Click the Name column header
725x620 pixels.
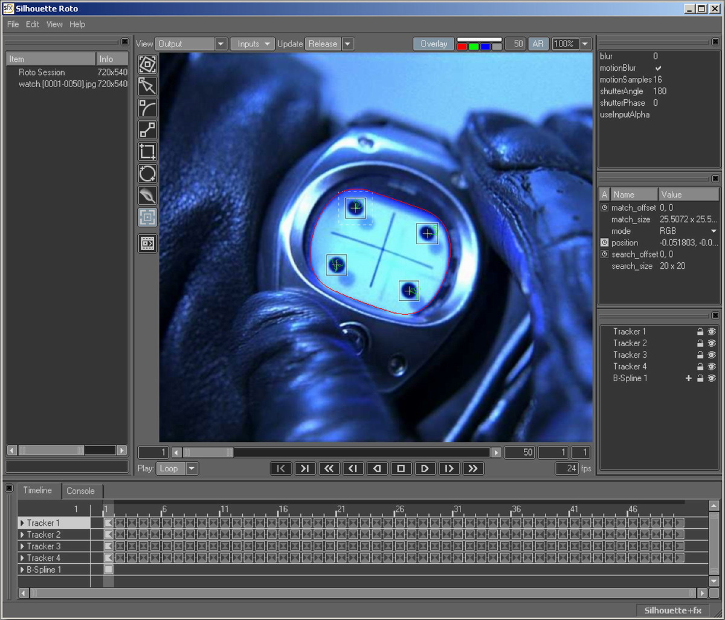634,194
